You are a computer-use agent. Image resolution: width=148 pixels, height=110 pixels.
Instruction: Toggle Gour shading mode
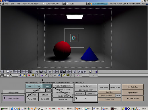pos(47,86)
